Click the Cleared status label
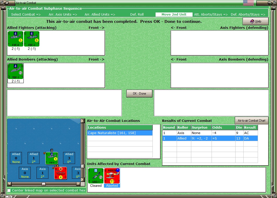277x198 pixels. point(96,186)
